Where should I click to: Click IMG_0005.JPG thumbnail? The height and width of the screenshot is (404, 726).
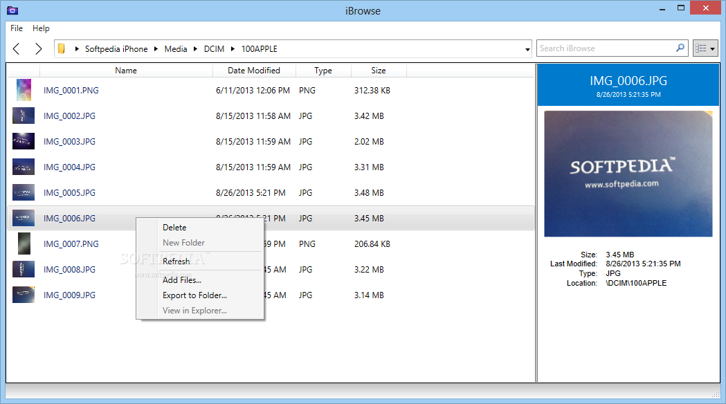[x=24, y=192]
